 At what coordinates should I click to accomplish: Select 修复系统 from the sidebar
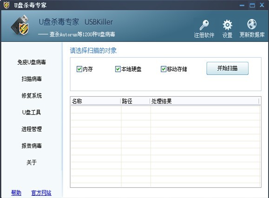click(x=32, y=96)
